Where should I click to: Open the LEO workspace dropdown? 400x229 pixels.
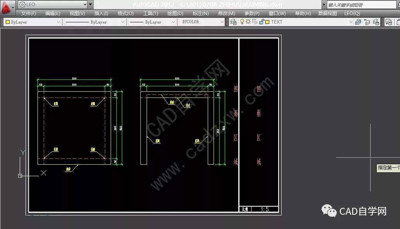pos(53,4)
